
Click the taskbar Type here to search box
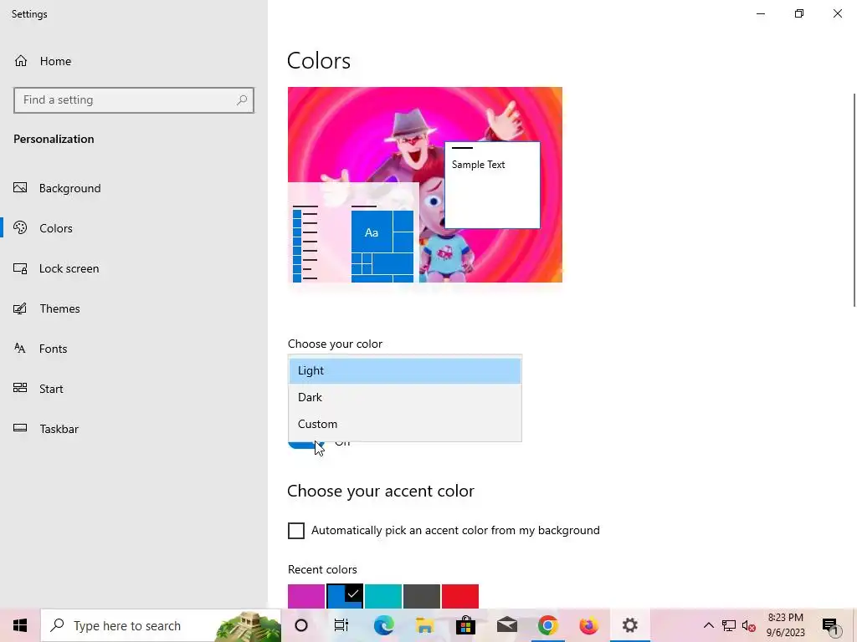(x=162, y=625)
